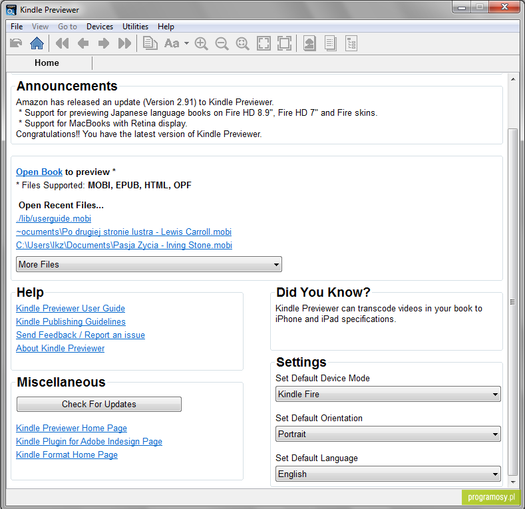Open Kindle Format Home Page link
525x509 pixels.
pos(67,455)
